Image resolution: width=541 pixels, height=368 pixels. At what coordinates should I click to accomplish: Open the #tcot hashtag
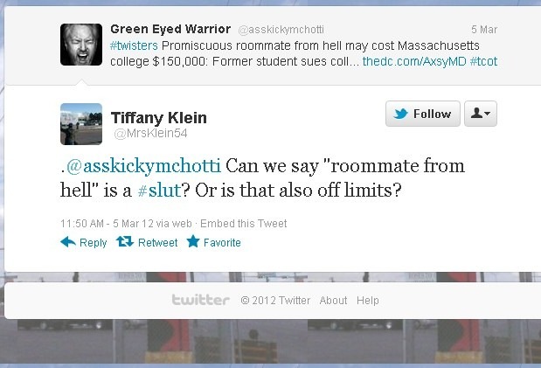tap(483, 61)
